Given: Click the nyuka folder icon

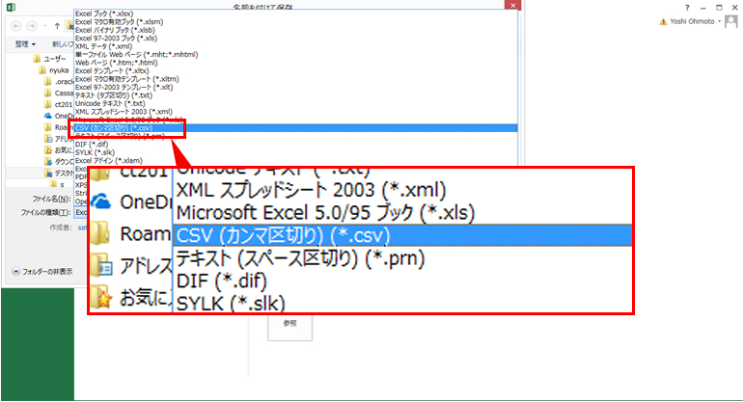Looking at the screenshot, I should pyautogui.click(x=42, y=70).
